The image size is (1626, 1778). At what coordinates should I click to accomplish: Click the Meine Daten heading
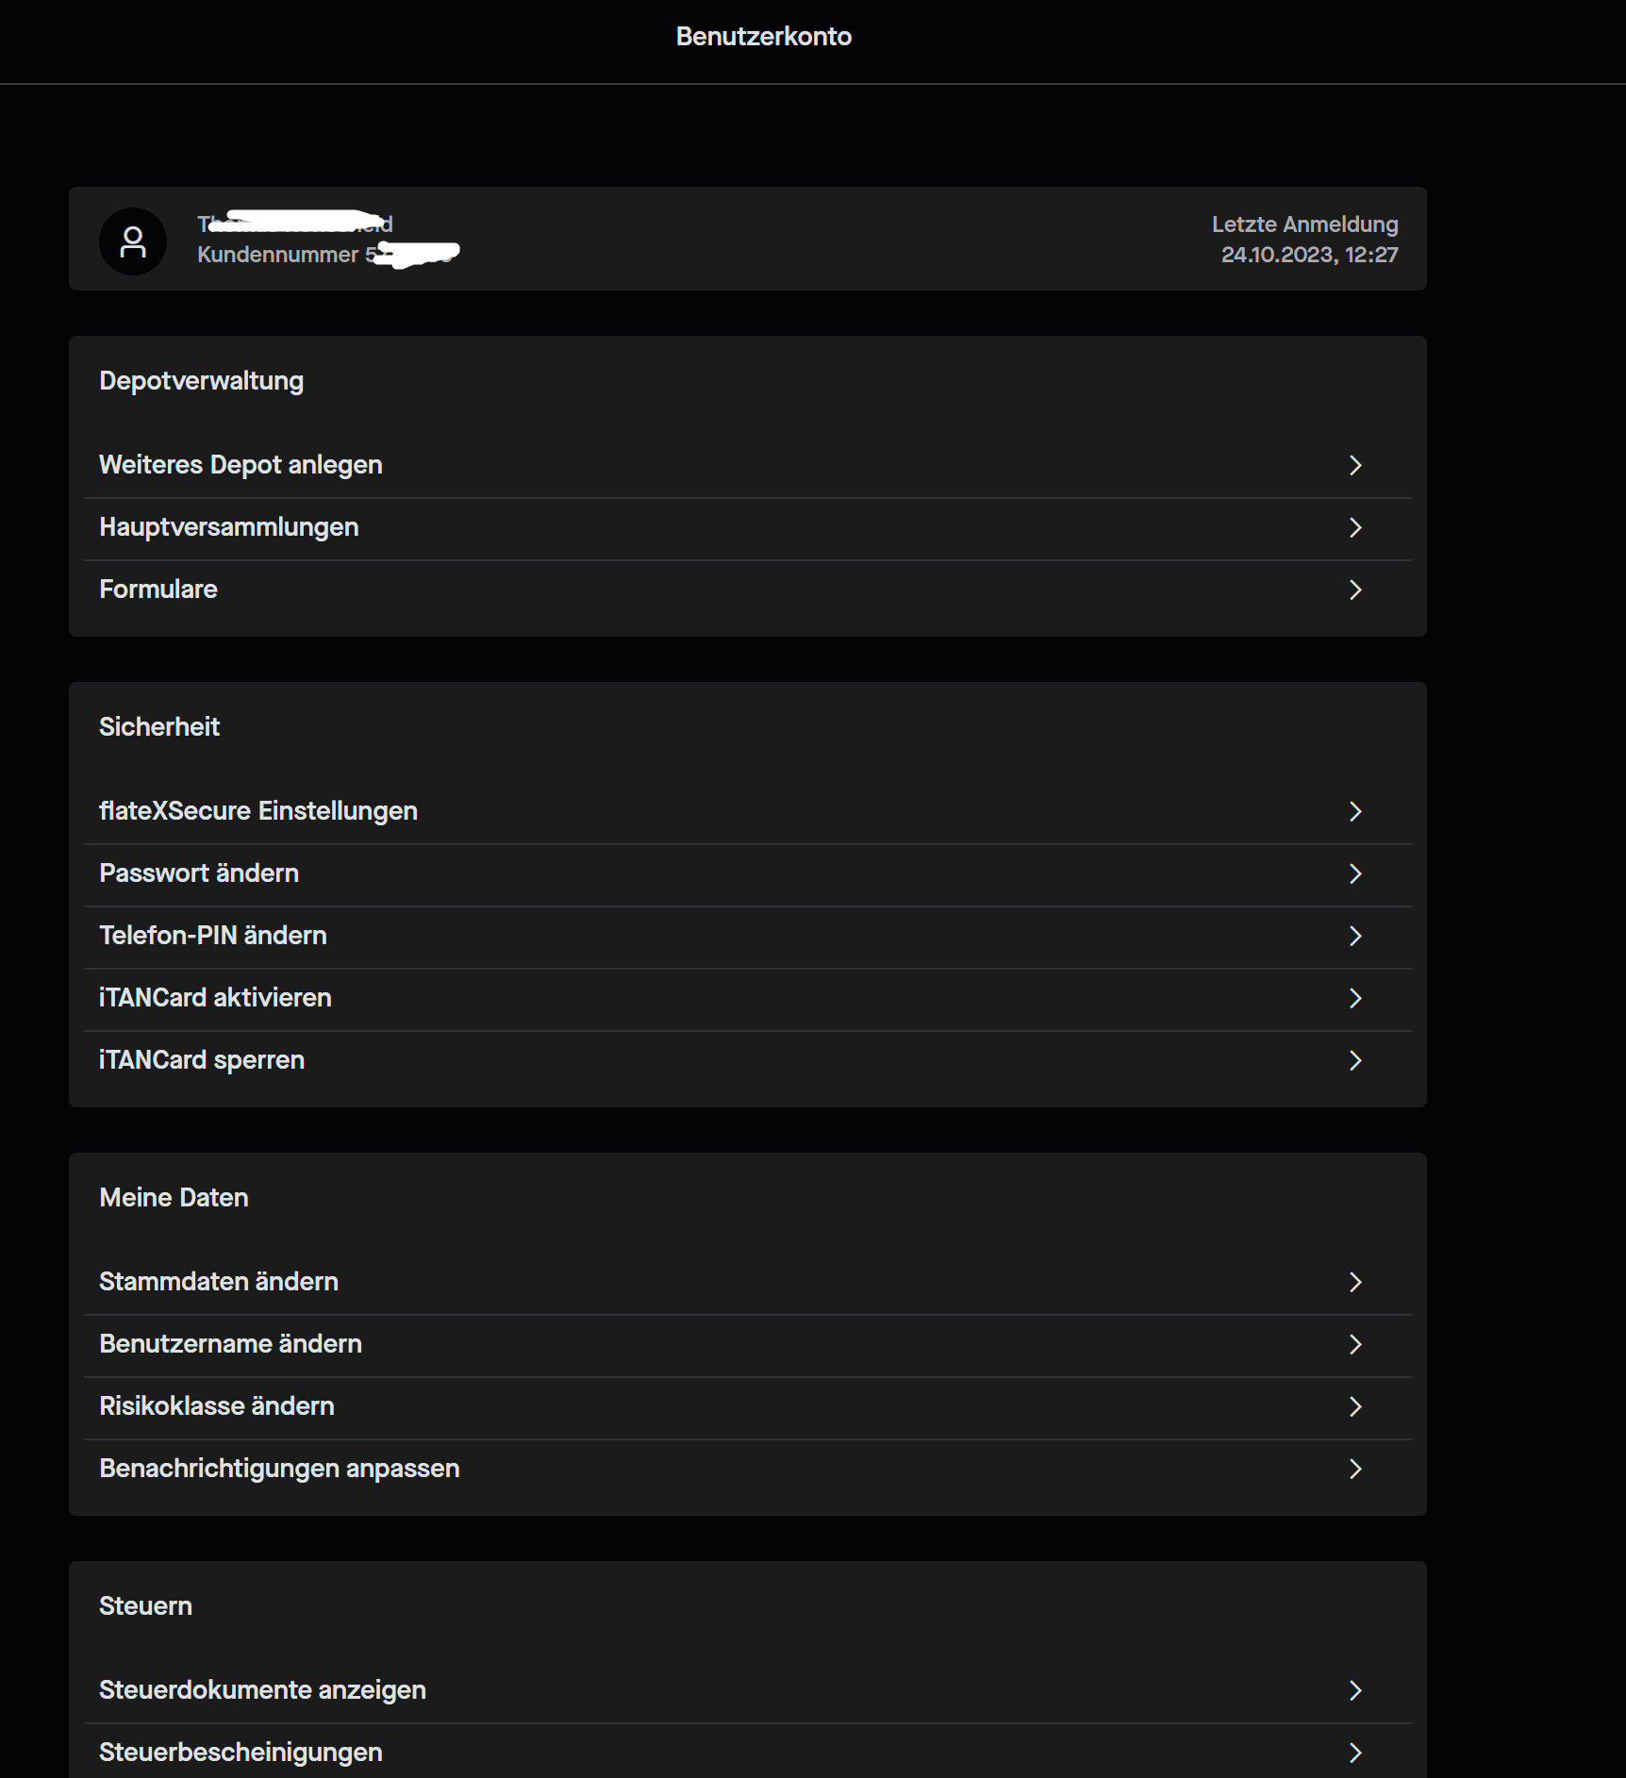[174, 1198]
